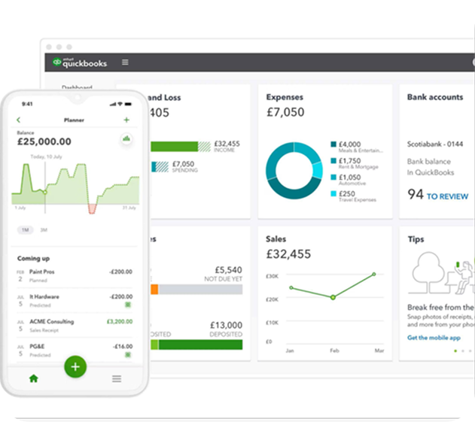Click the first green Tips carousel dot
Viewport: 475px width, 422px height.
tap(455, 351)
